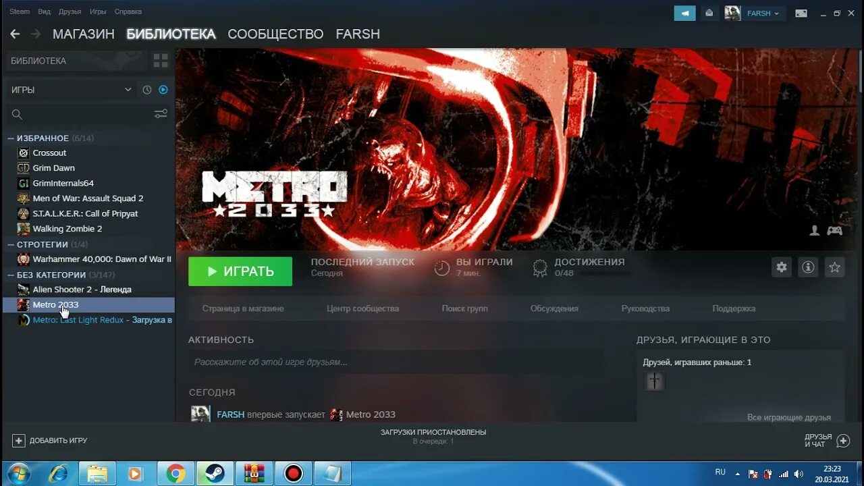The height and width of the screenshot is (486, 864).
Task: Click the back navigation arrow
Action: point(15,34)
